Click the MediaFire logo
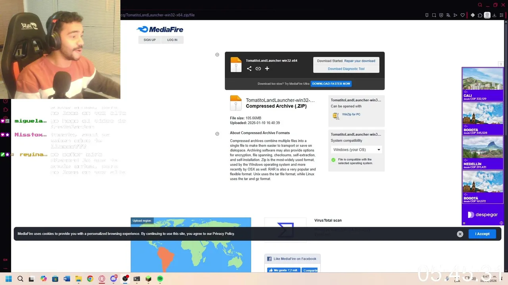The height and width of the screenshot is (285, 508). pyautogui.click(x=160, y=29)
